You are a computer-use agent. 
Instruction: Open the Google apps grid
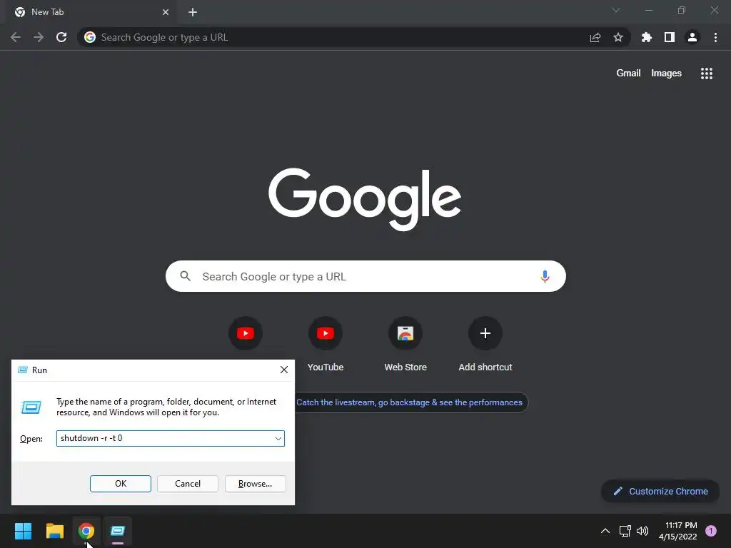pyautogui.click(x=706, y=73)
